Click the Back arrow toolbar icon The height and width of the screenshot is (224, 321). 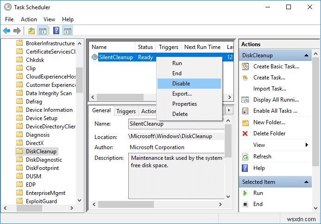[6, 31]
